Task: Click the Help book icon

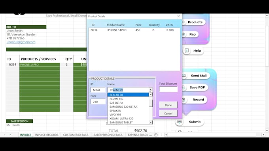Action: tap(187, 50)
